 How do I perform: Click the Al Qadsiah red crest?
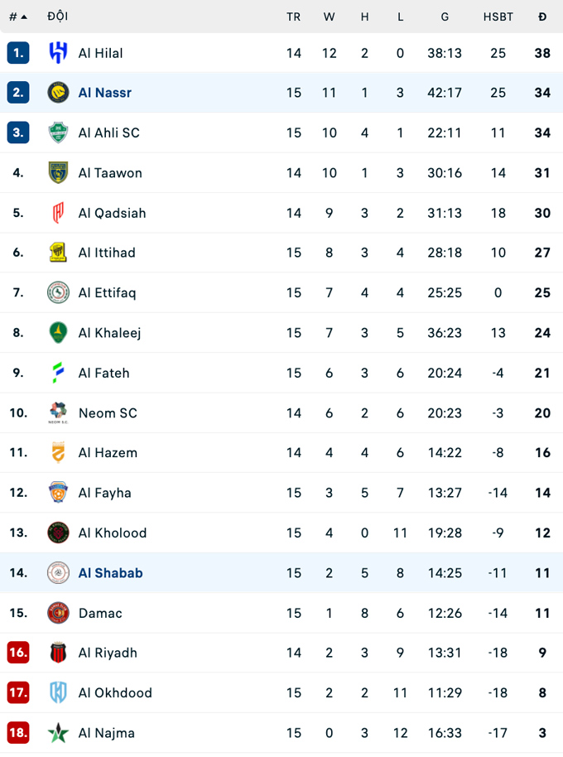58,213
